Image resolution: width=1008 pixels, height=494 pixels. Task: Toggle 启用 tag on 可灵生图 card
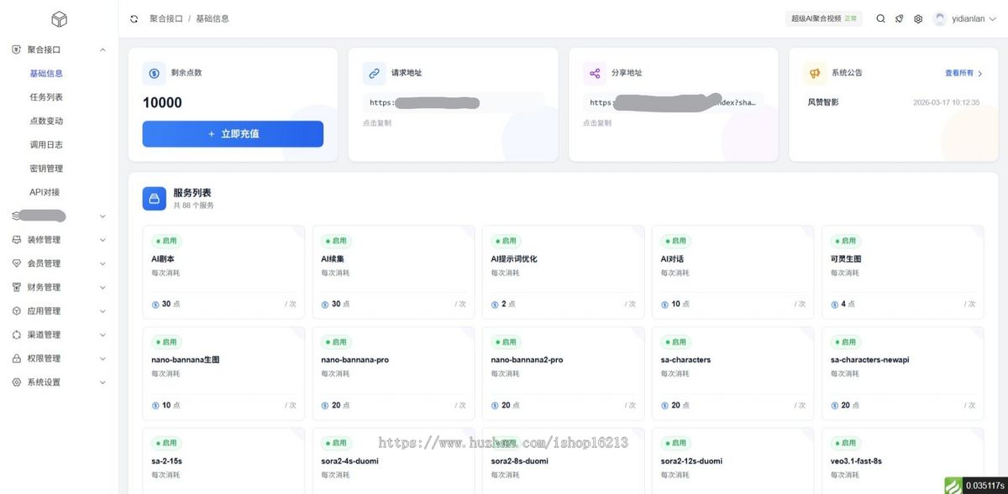point(845,241)
